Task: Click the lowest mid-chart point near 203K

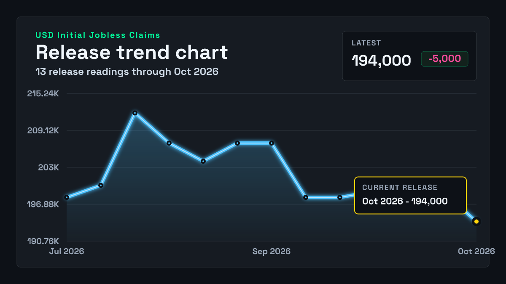Action: coord(203,161)
